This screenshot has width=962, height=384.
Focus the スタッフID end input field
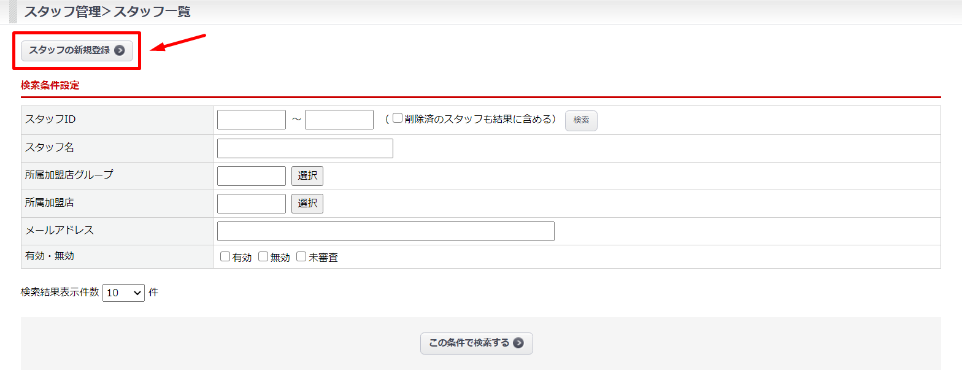pos(339,120)
